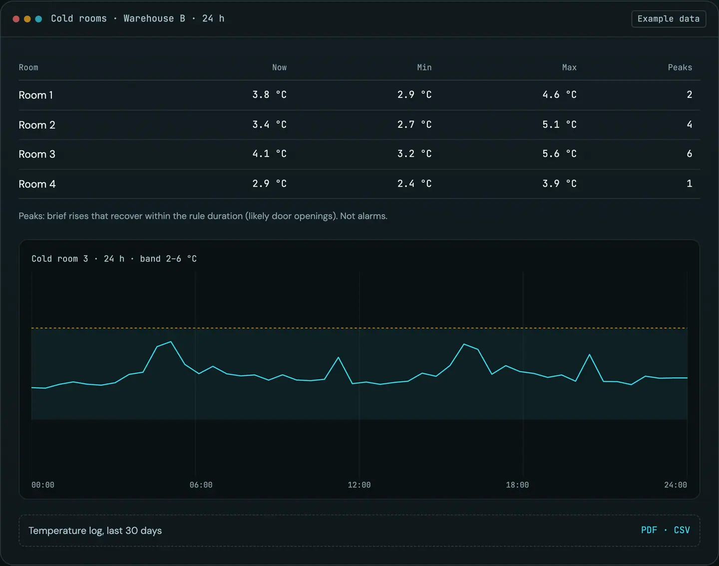Select the Room 1 row label
The height and width of the screenshot is (566, 719).
click(35, 95)
